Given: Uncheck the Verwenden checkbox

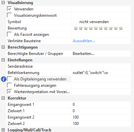Looking at the screenshot, I should [9, 9].
